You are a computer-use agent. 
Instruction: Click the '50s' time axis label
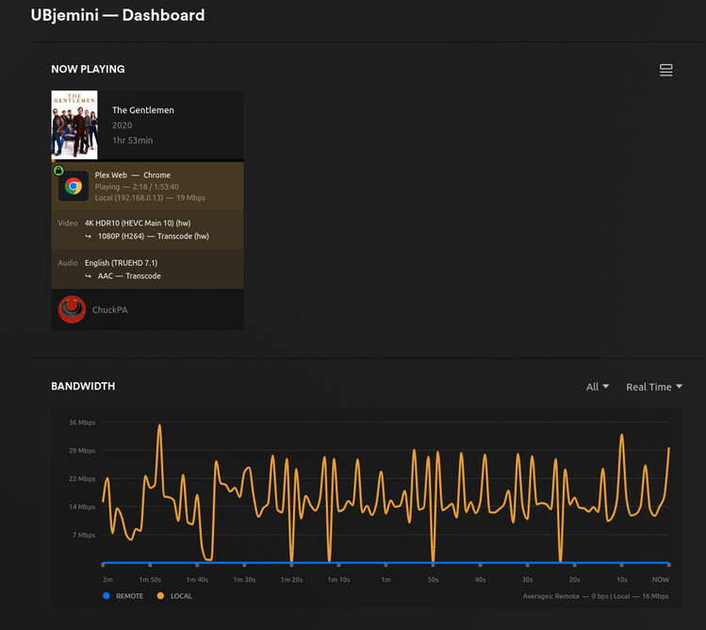(434, 579)
